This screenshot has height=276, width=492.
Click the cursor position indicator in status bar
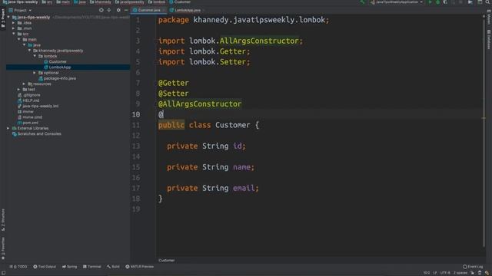click(x=427, y=273)
